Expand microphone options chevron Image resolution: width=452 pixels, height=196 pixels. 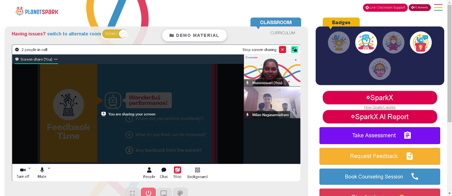[49, 168]
